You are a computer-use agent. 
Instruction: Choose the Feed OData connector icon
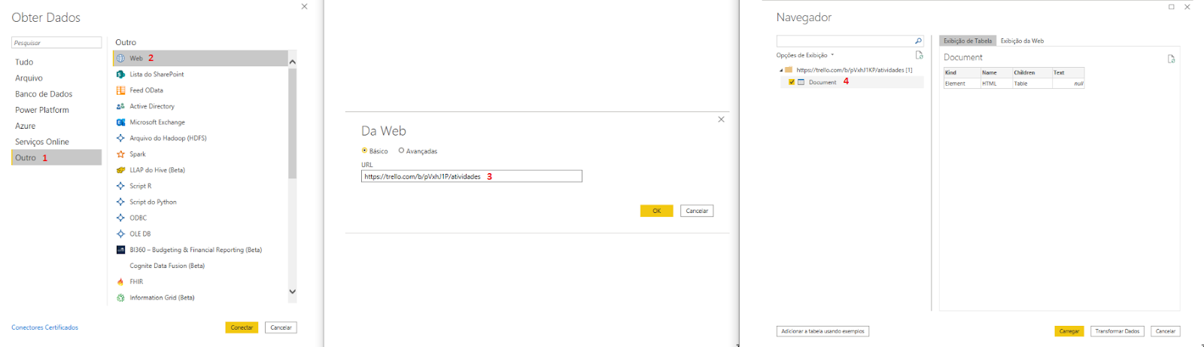[120, 90]
